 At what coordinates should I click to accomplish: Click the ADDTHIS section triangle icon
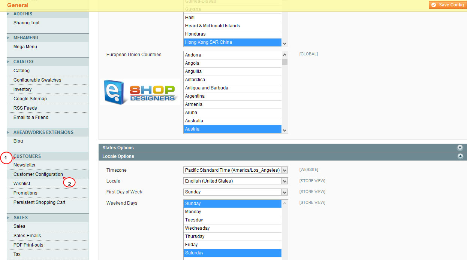click(x=8, y=14)
